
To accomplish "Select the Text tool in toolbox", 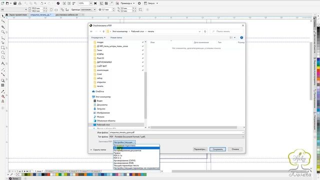I will [2, 63].
